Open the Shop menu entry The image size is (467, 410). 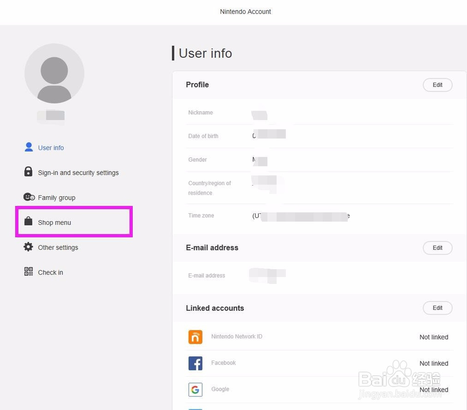(x=54, y=223)
